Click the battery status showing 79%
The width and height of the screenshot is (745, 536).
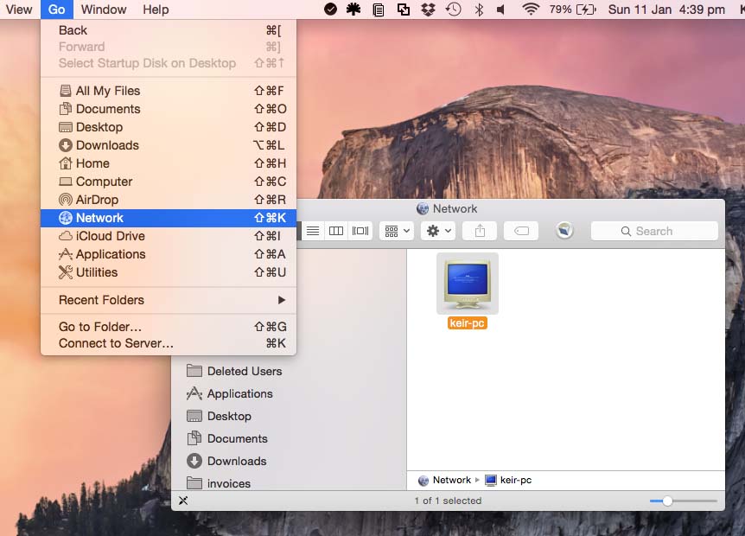(572, 10)
